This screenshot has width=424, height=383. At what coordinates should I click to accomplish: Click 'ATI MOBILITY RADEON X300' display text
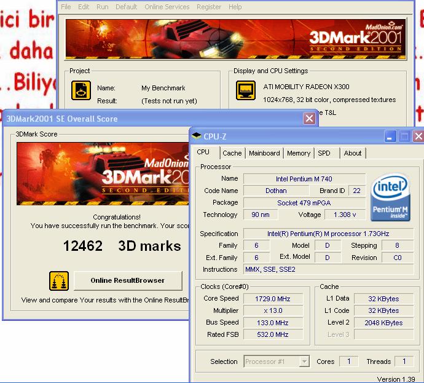pos(306,87)
